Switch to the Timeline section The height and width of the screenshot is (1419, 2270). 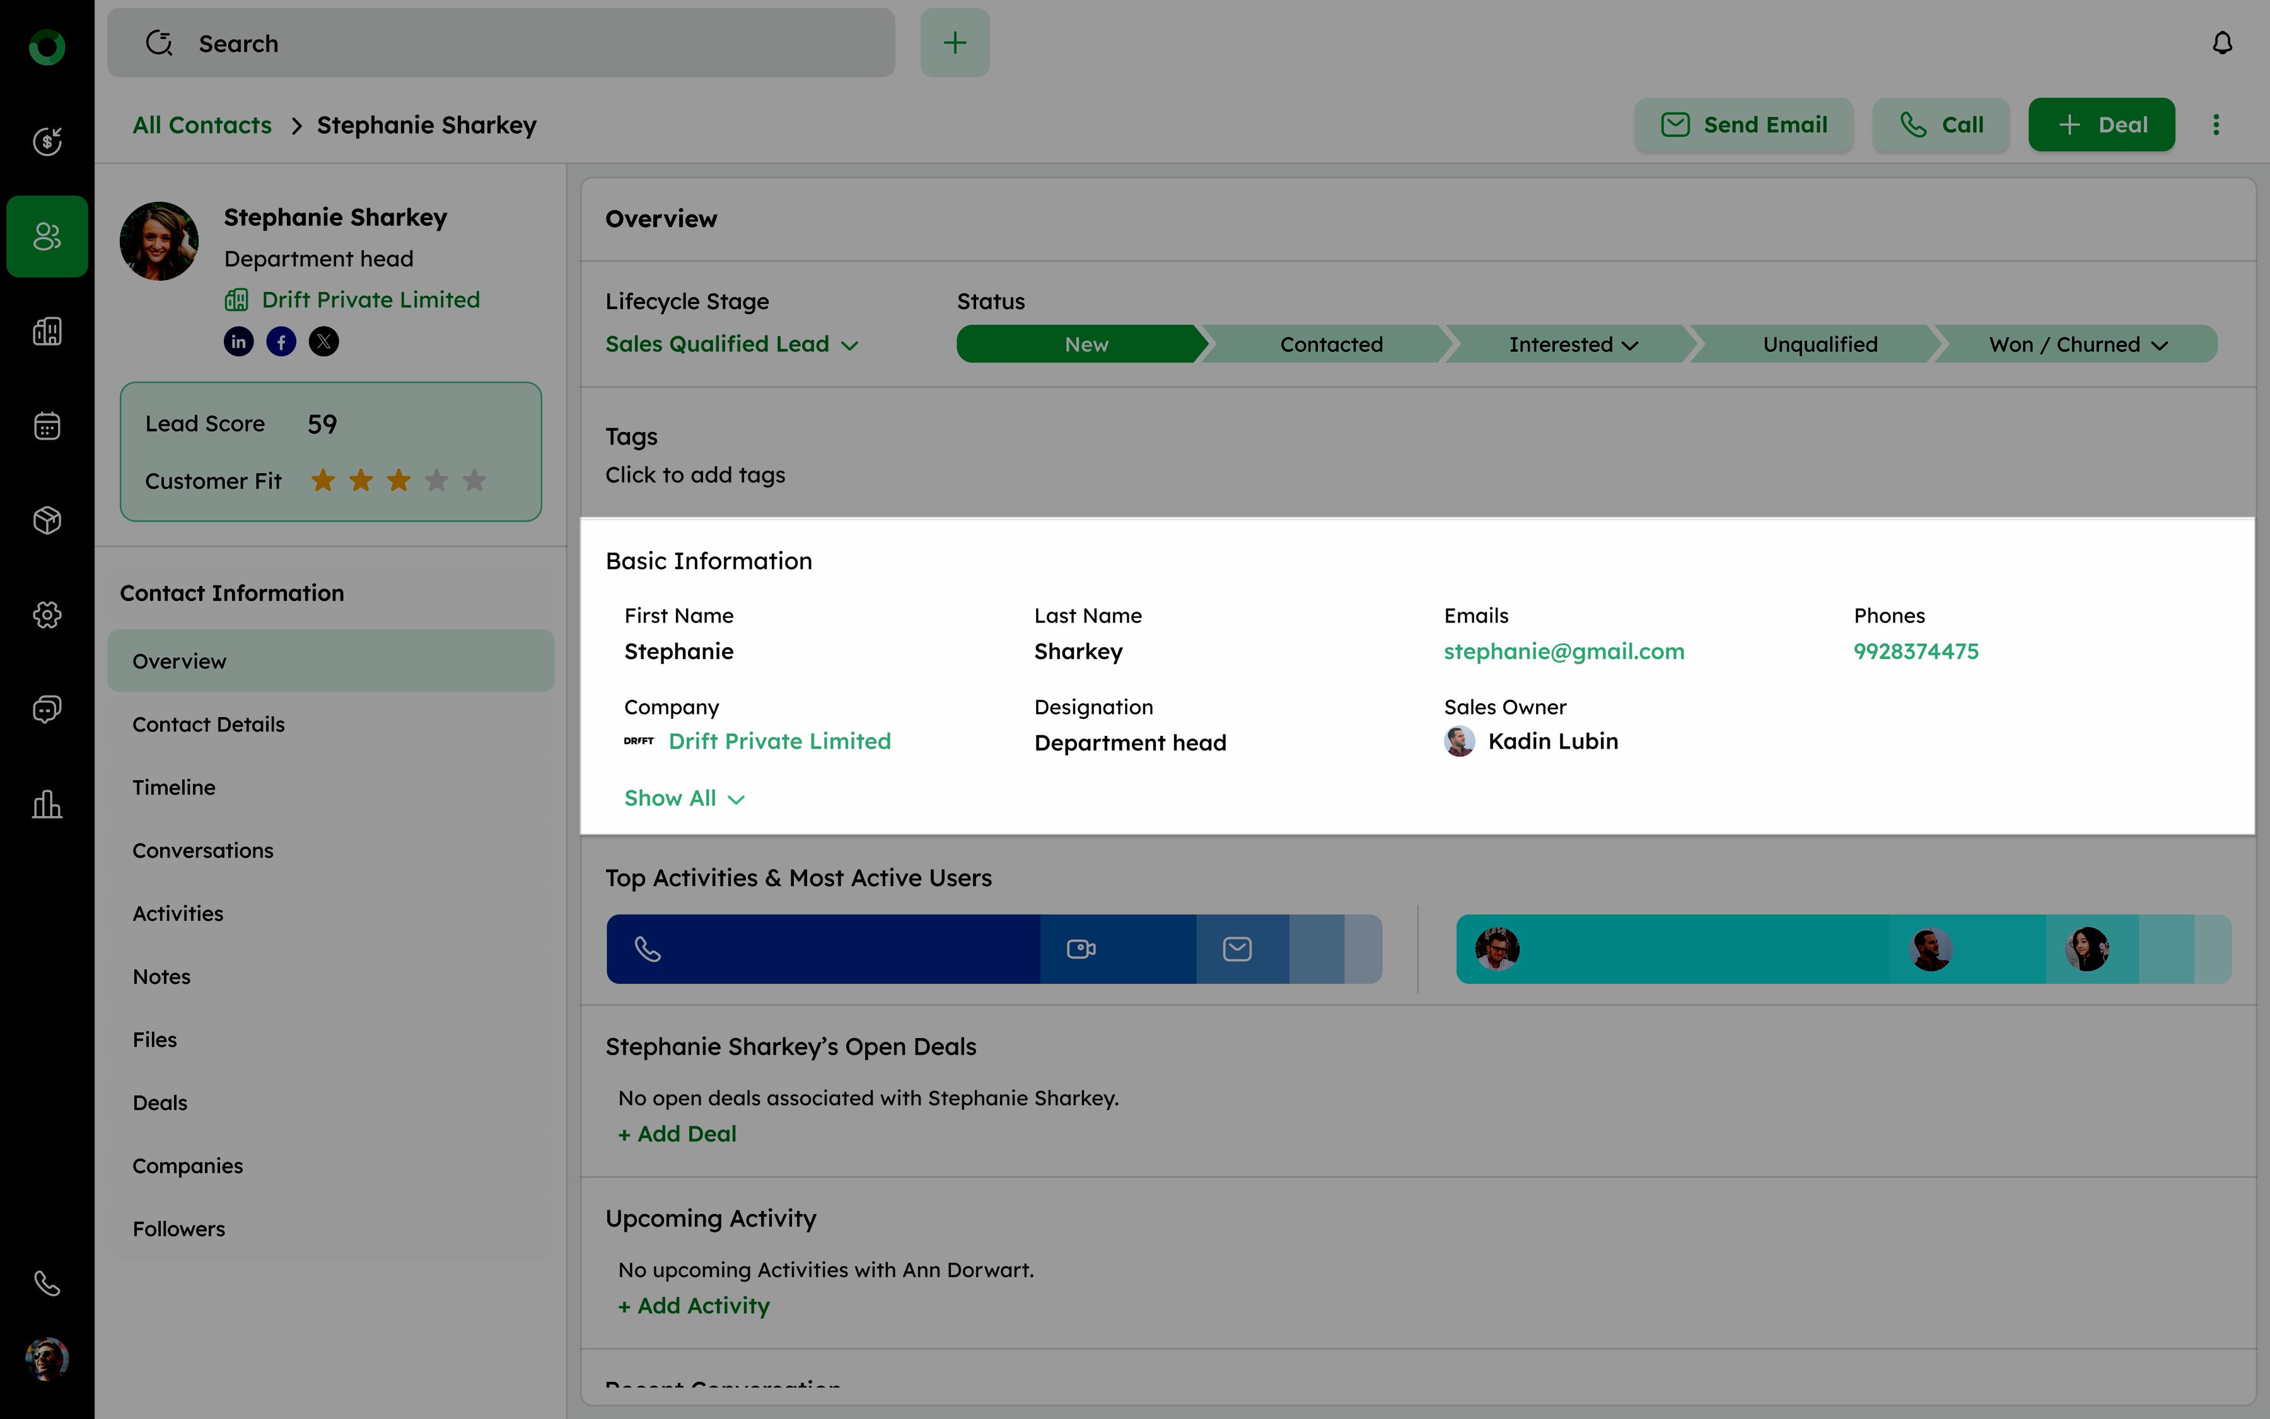[x=173, y=788]
